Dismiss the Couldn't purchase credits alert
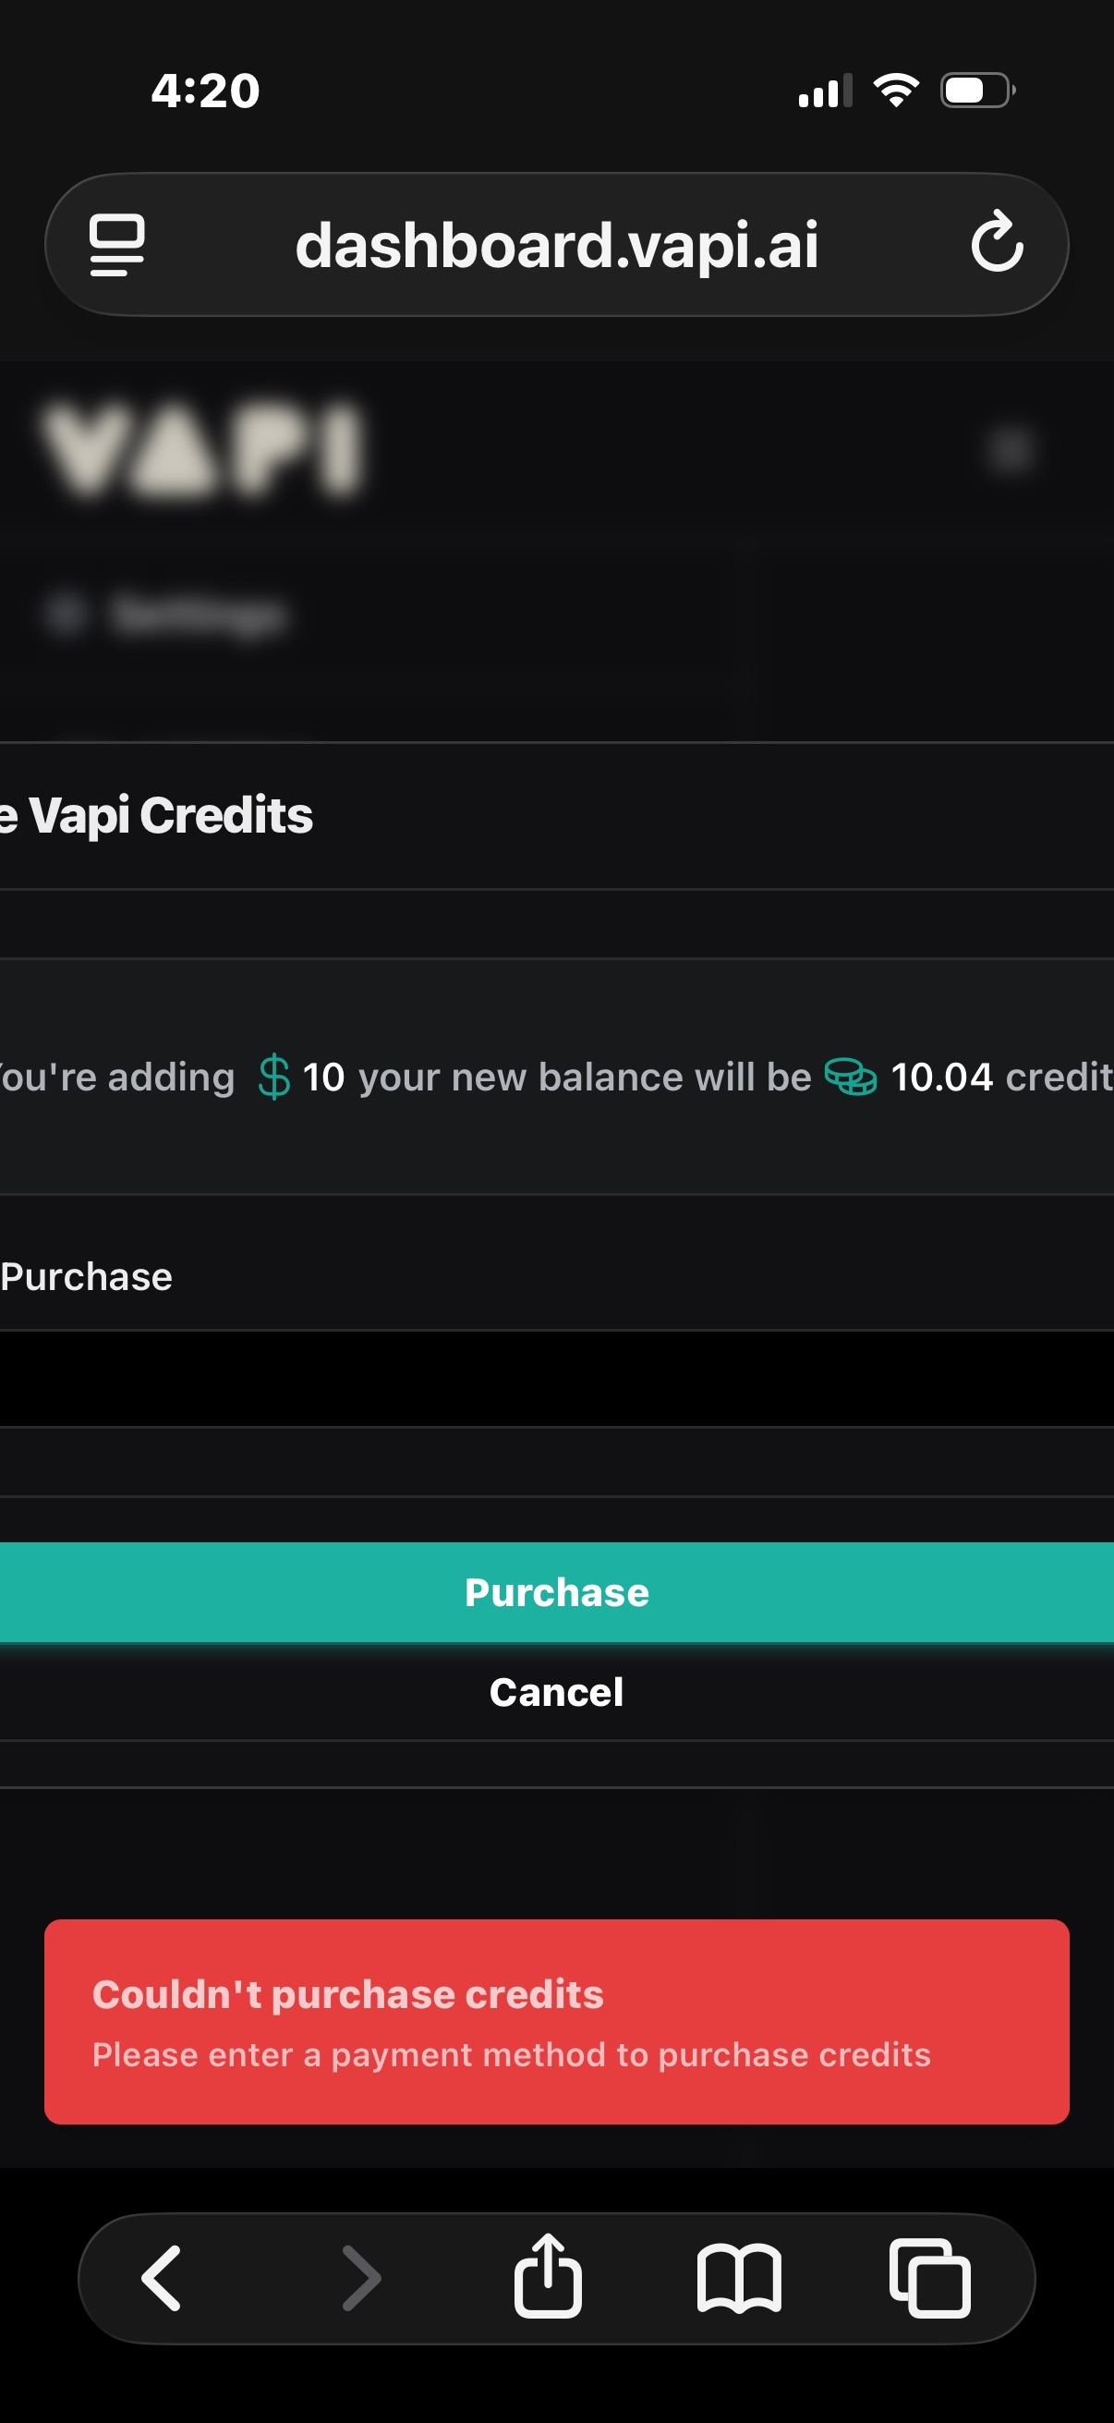 click(x=556, y=2021)
